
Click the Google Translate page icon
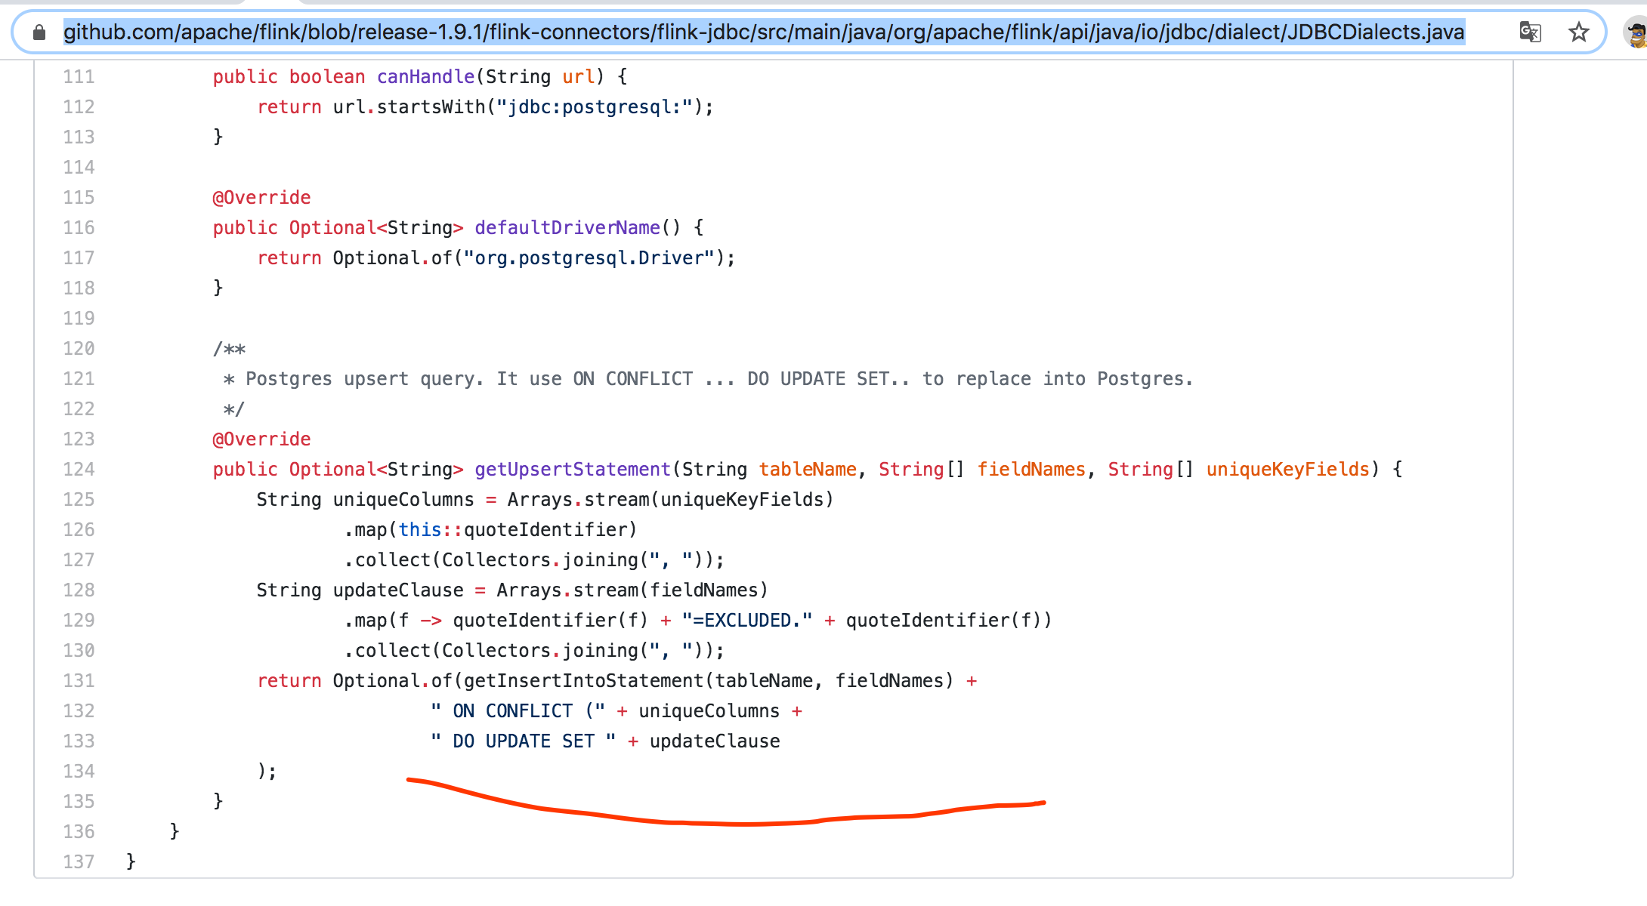tap(1530, 32)
